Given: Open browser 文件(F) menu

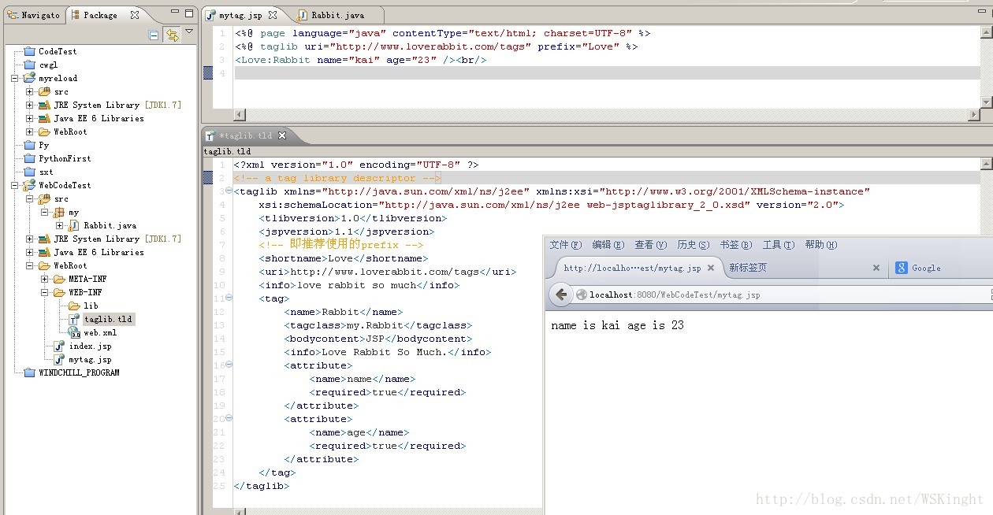Looking at the screenshot, I should coord(566,245).
